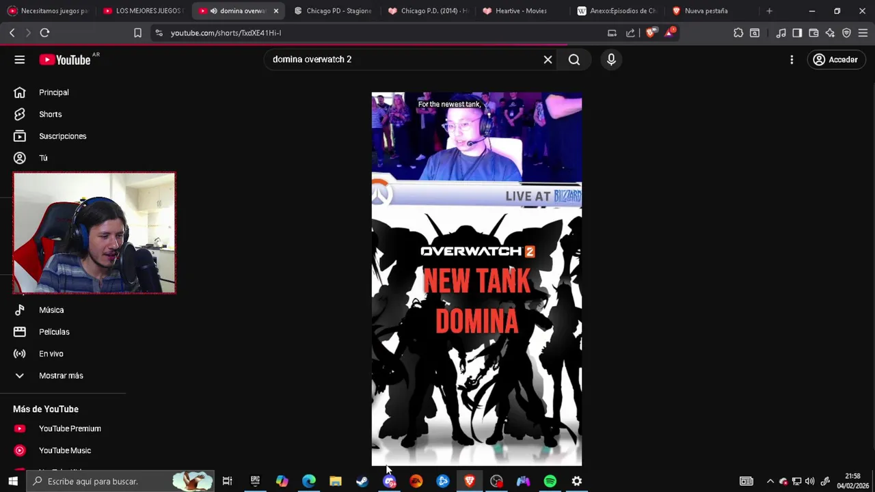
Task: Click the address bar URL
Action: coord(226,33)
